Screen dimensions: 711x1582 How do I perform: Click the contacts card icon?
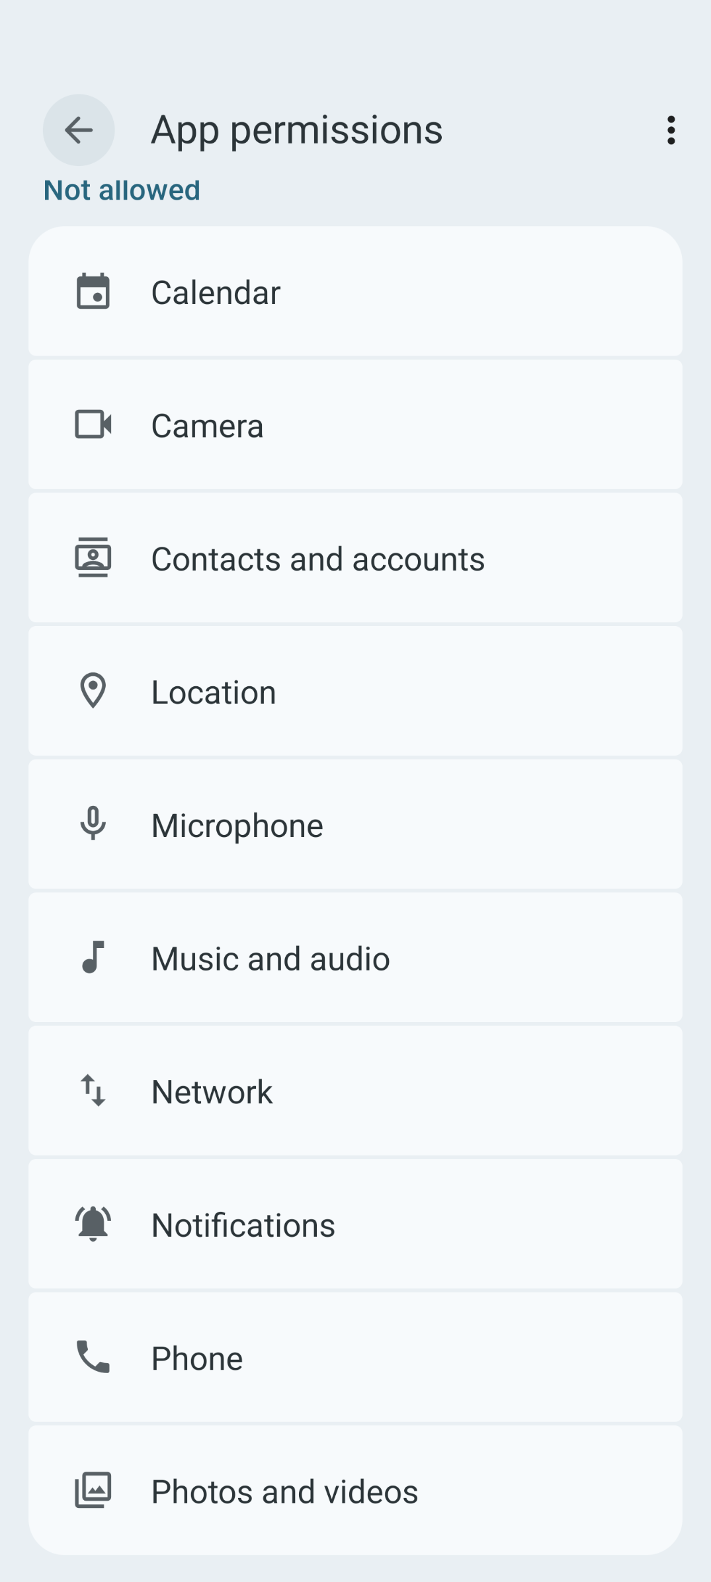click(x=93, y=558)
